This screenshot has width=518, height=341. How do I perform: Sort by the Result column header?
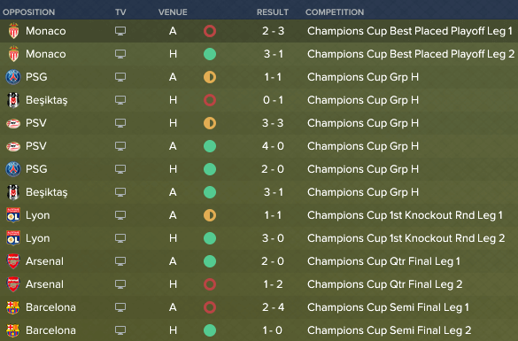point(273,12)
